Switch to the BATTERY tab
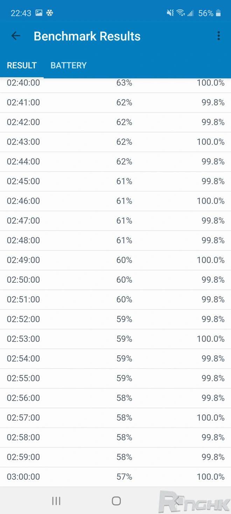Screen dimensions: 231x514 [69, 66]
